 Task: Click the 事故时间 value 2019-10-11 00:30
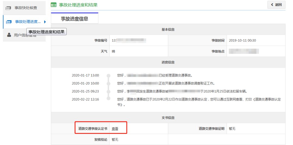coord(242,40)
